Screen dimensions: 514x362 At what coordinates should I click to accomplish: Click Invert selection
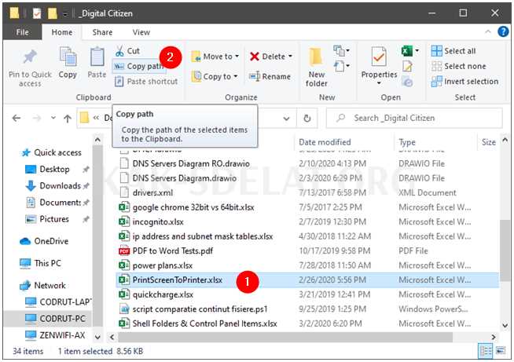tap(464, 81)
